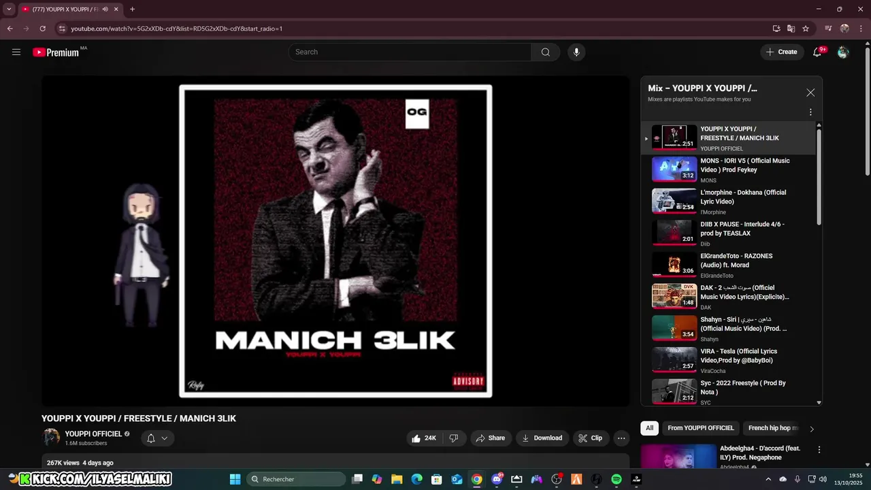The width and height of the screenshot is (871, 490).
Task: Select the All filter chip
Action: [x=649, y=428]
